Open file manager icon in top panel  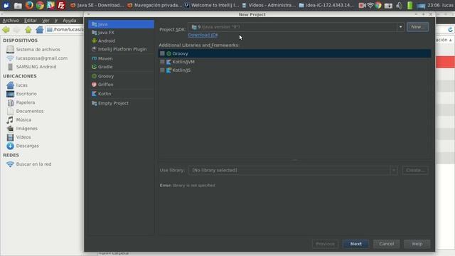pos(18,5)
